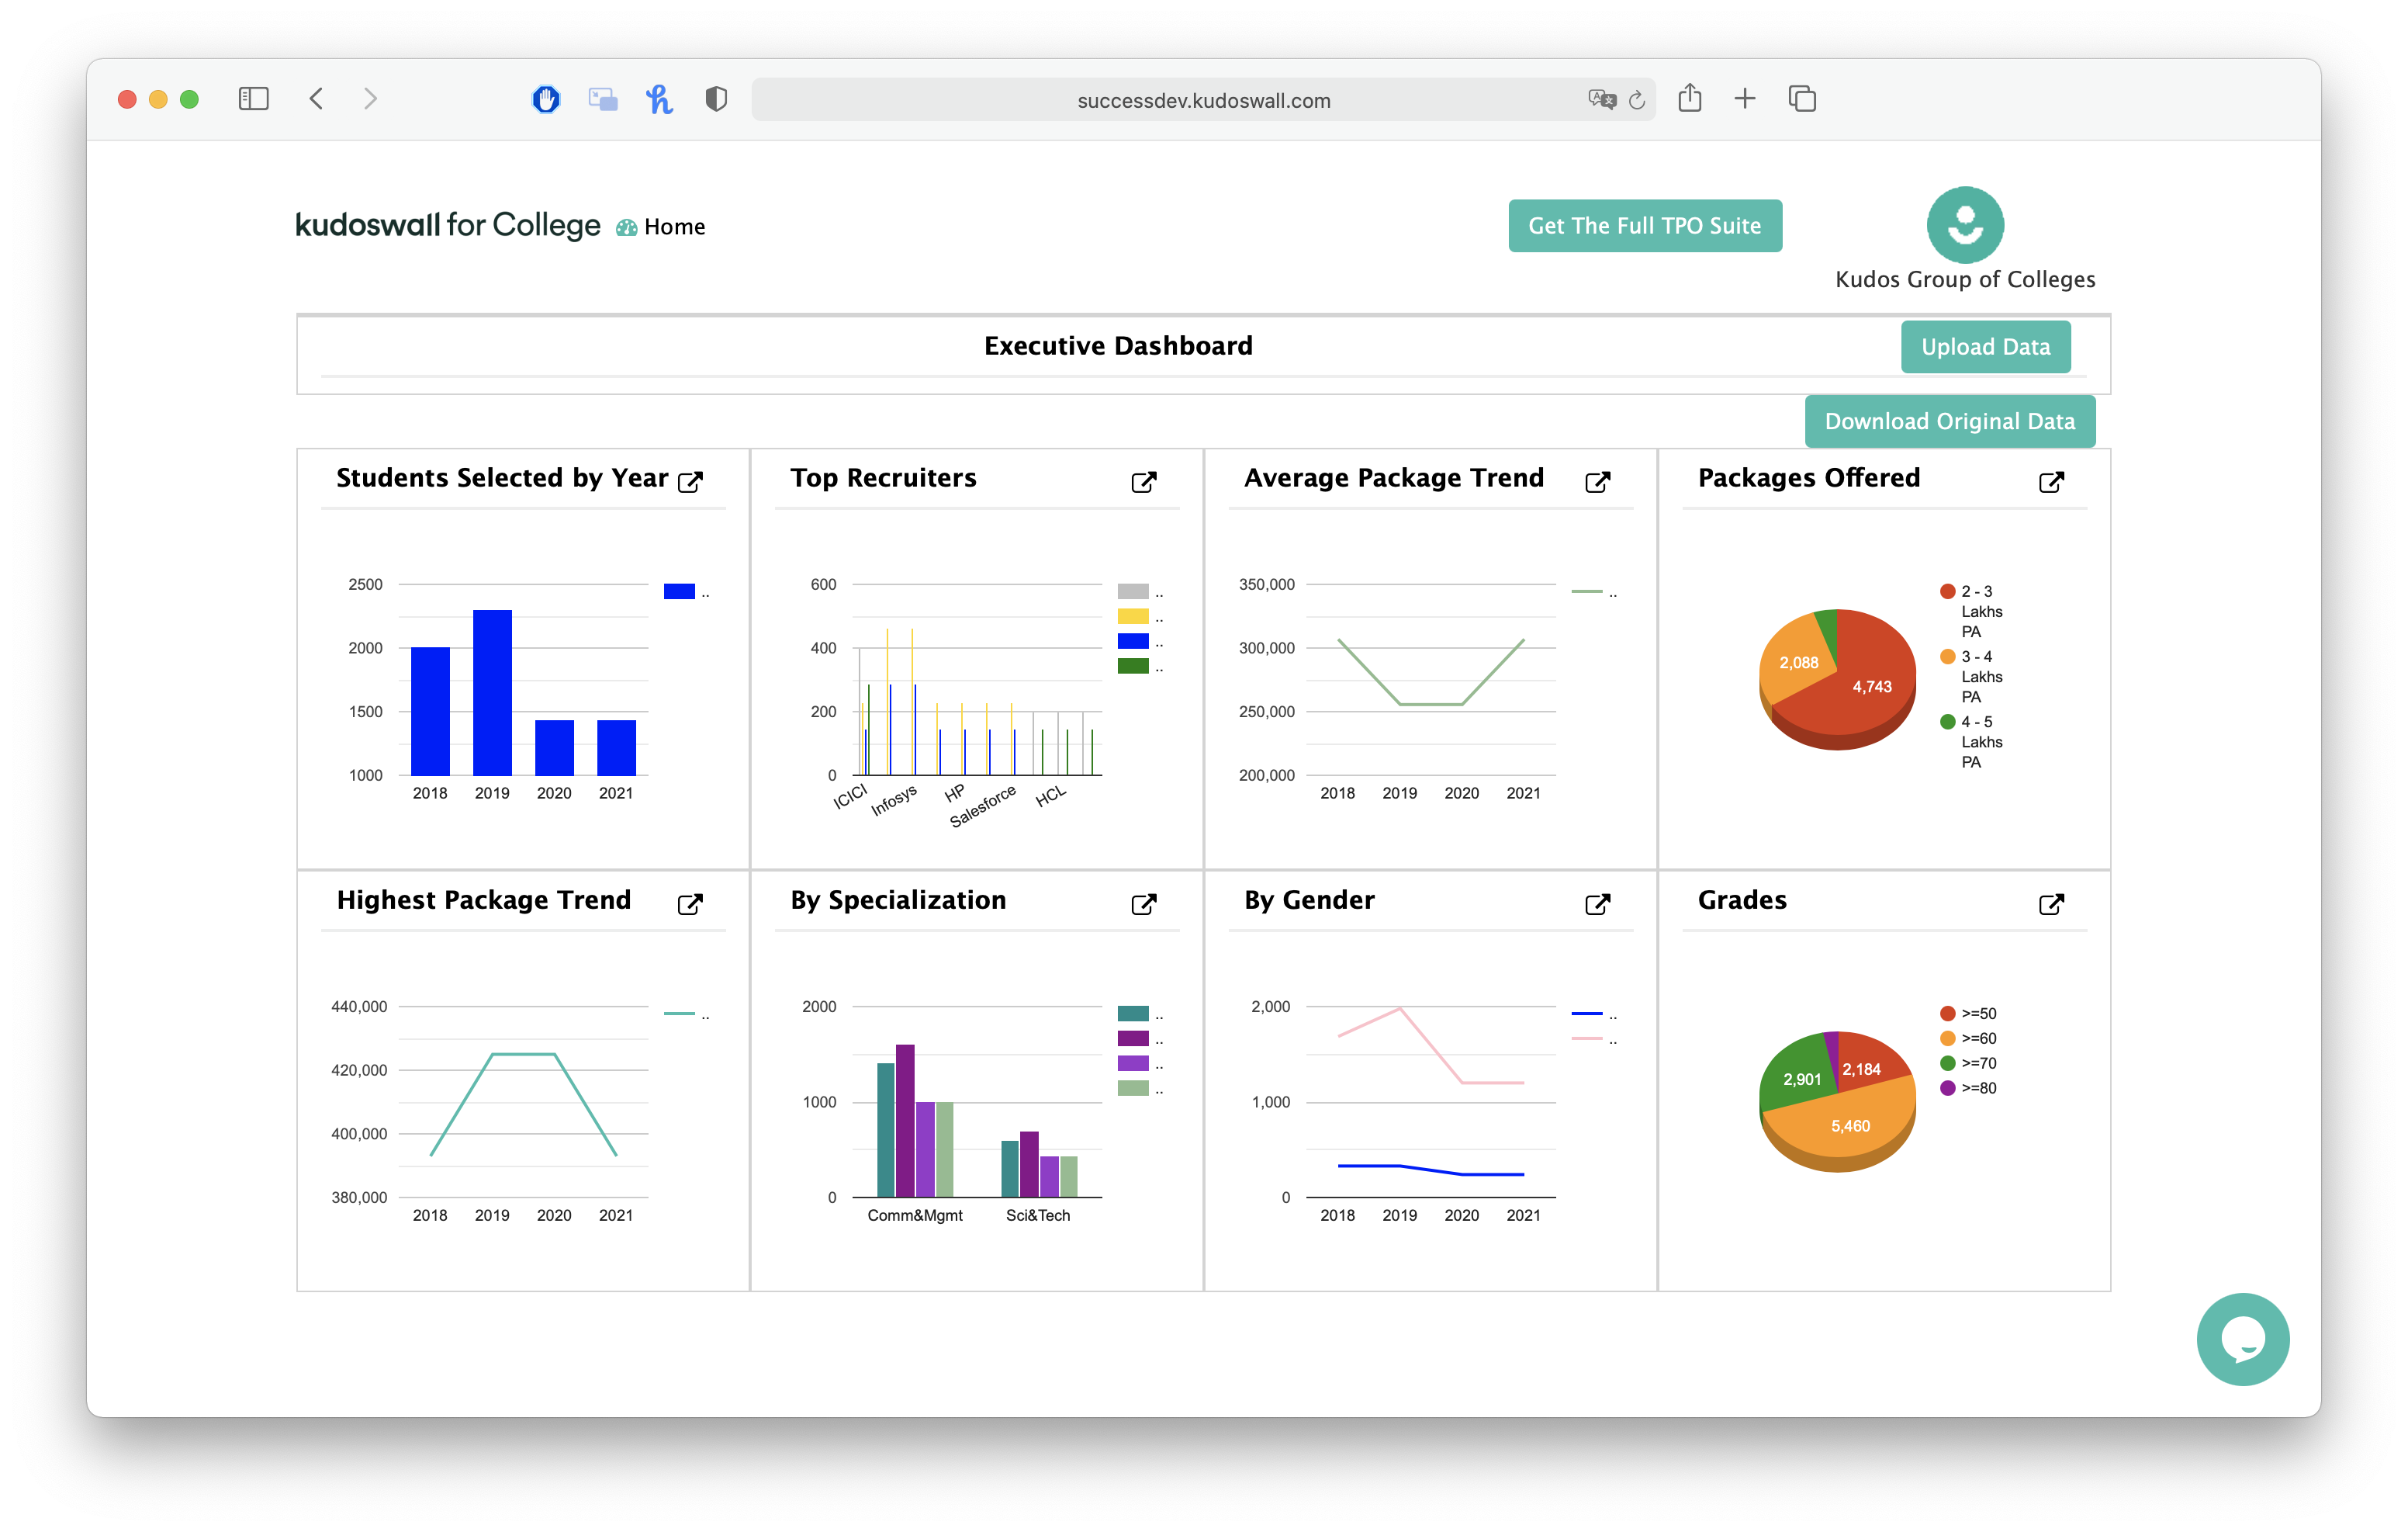Toggle the Safari sidebar
Image resolution: width=2408 pixels, height=1532 pixels.
(253, 99)
